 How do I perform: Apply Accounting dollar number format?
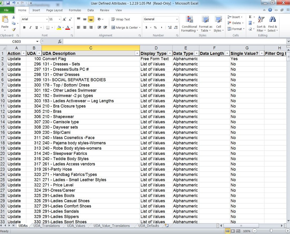pyautogui.click(x=146, y=27)
